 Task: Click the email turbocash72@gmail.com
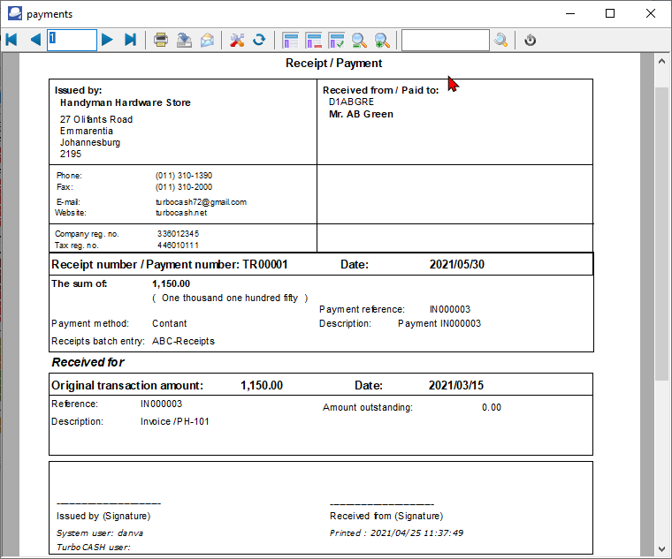tap(201, 202)
